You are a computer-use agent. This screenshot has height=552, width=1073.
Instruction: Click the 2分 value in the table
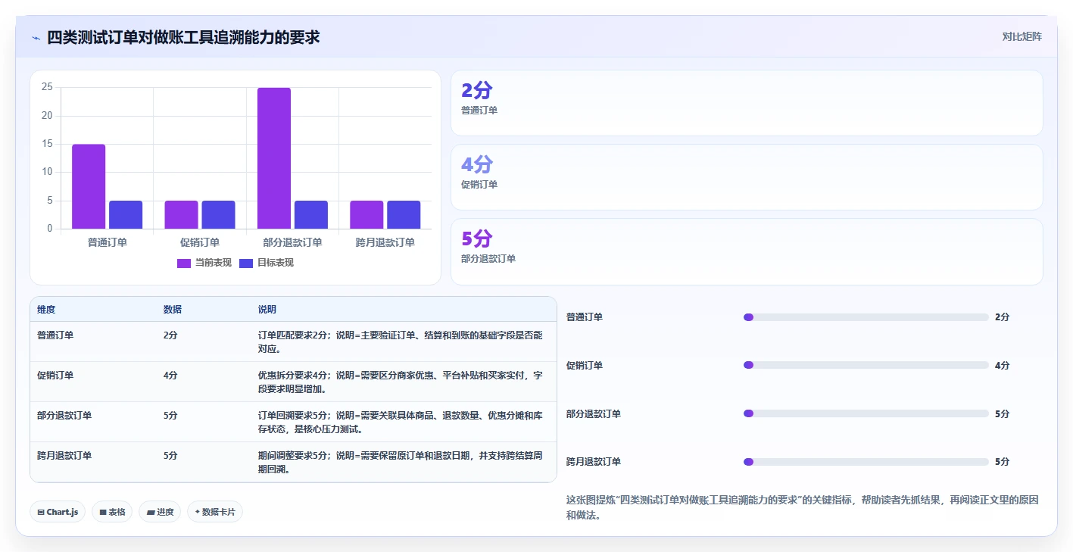click(170, 335)
